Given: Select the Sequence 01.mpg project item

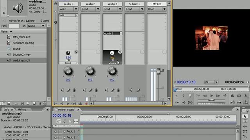Looking at the screenshot, I should click(x=23, y=43).
